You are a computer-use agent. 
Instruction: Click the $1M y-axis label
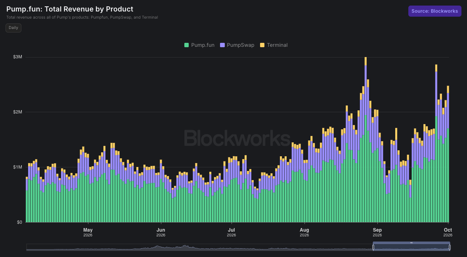coord(17,167)
